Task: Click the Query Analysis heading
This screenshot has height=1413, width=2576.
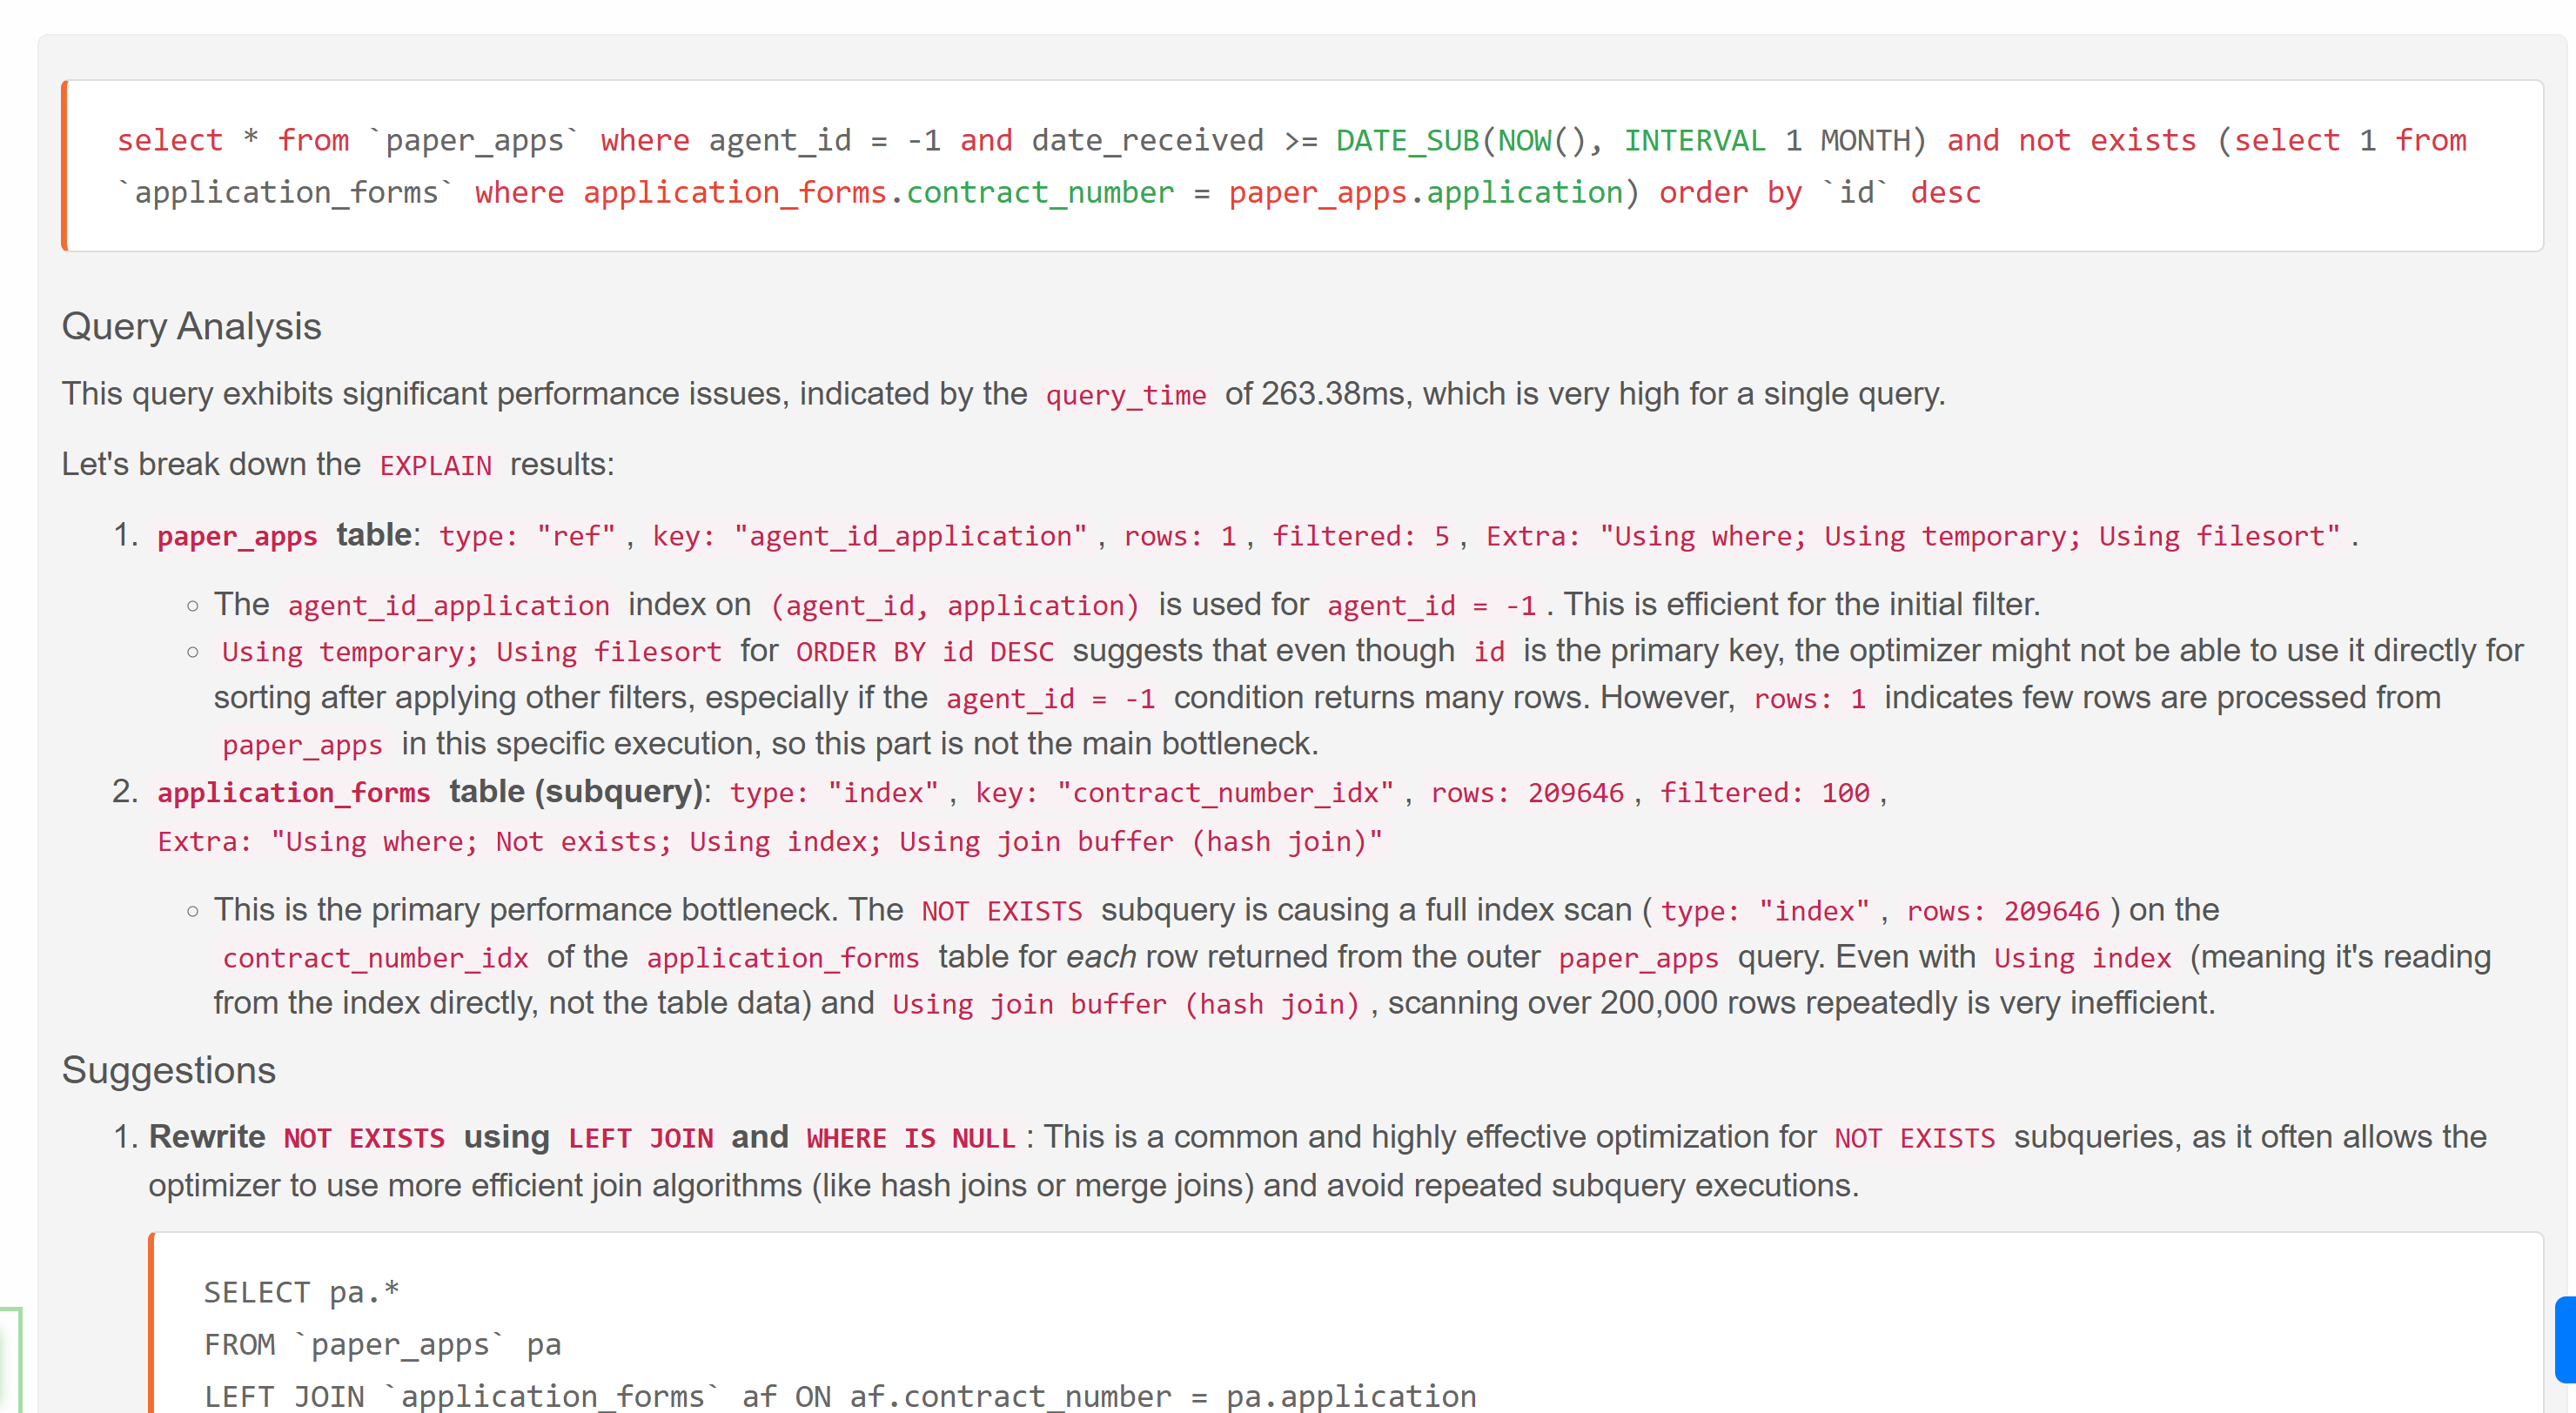Action: coord(191,327)
